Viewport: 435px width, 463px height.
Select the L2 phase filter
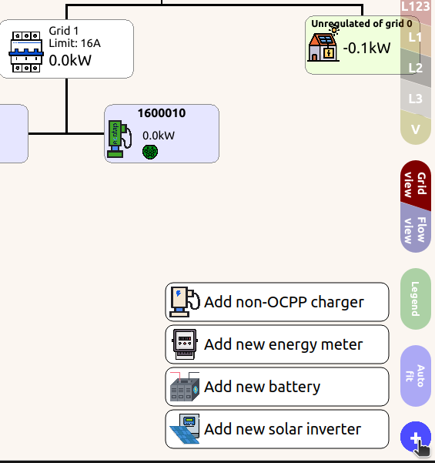[x=416, y=68]
